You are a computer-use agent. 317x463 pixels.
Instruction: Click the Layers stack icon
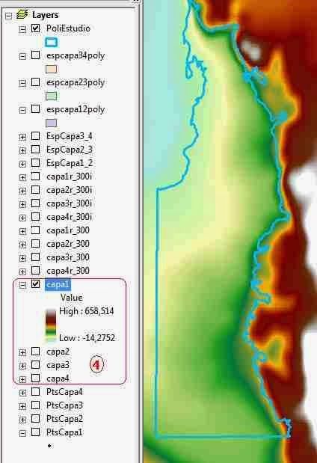coord(22,14)
